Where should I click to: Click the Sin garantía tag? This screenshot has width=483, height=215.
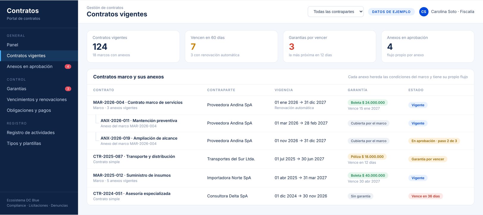coord(360,196)
